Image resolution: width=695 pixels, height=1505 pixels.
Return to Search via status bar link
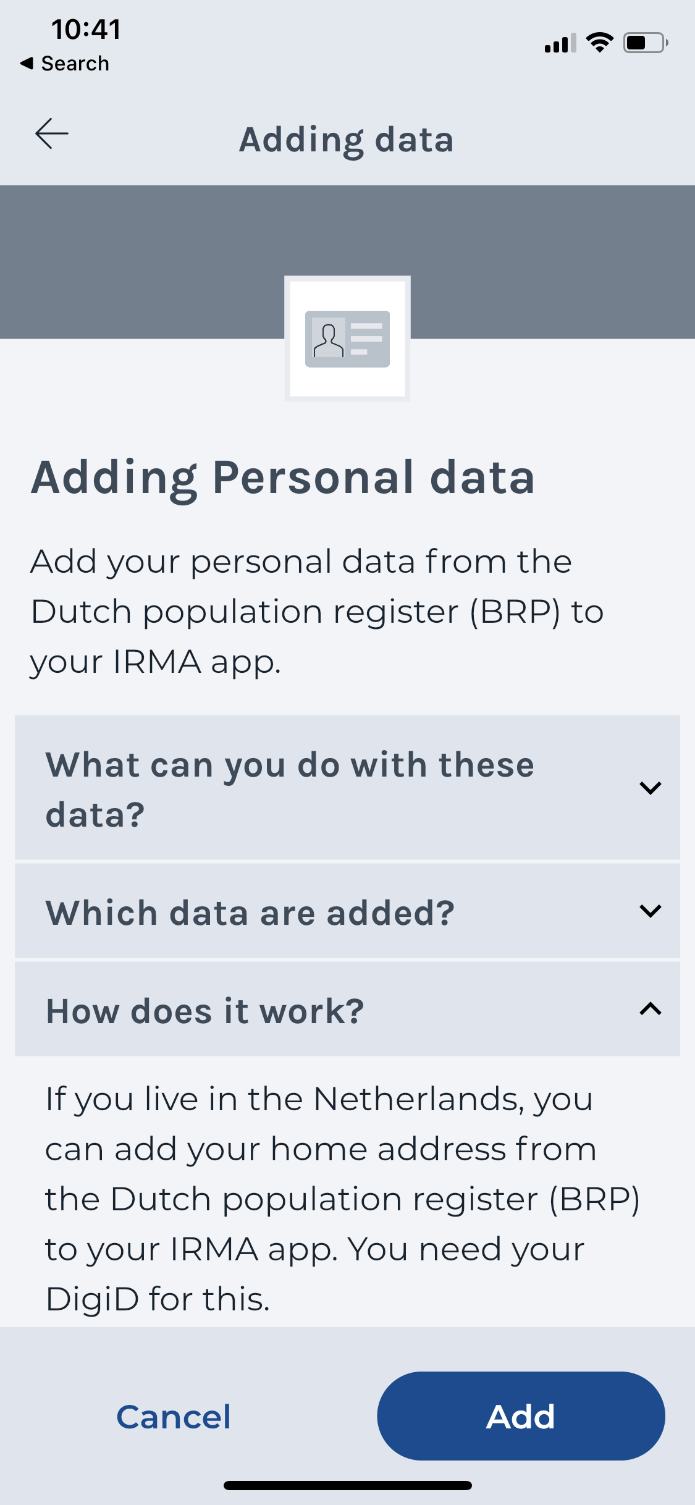[65, 63]
